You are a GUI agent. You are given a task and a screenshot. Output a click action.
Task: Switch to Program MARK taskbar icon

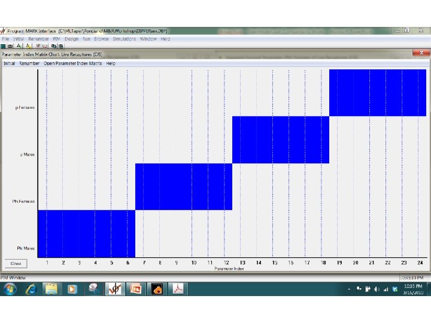tap(115, 289)
